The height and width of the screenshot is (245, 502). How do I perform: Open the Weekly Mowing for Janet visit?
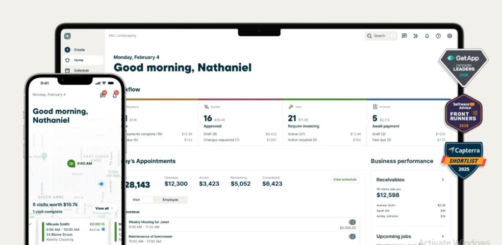149,222
